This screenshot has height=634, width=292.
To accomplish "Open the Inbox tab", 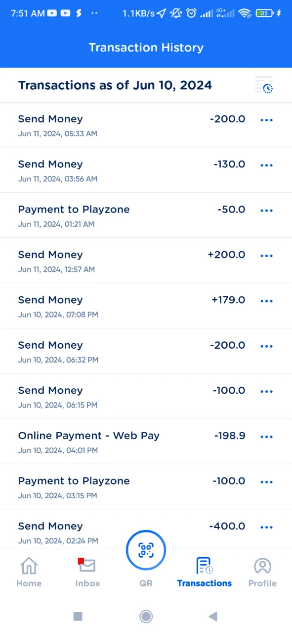I will 87,572.
